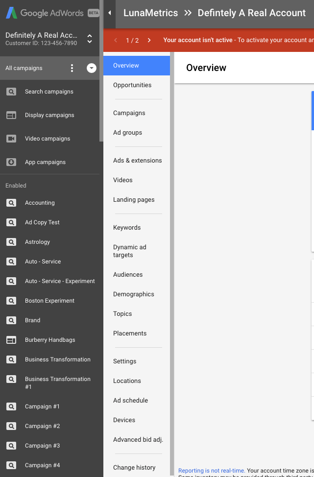This screenshot has width=314, height=477.
Task: Click the Customer ID 123-456-7890 text
Action: coord(41,43)
